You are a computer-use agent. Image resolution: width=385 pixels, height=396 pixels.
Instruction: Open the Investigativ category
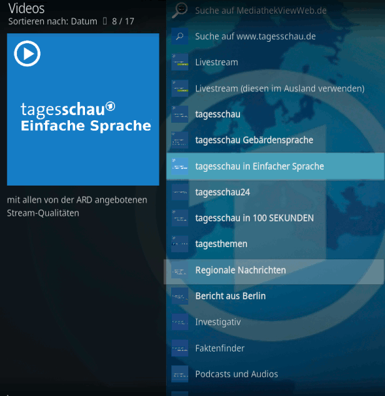[275, 322]
